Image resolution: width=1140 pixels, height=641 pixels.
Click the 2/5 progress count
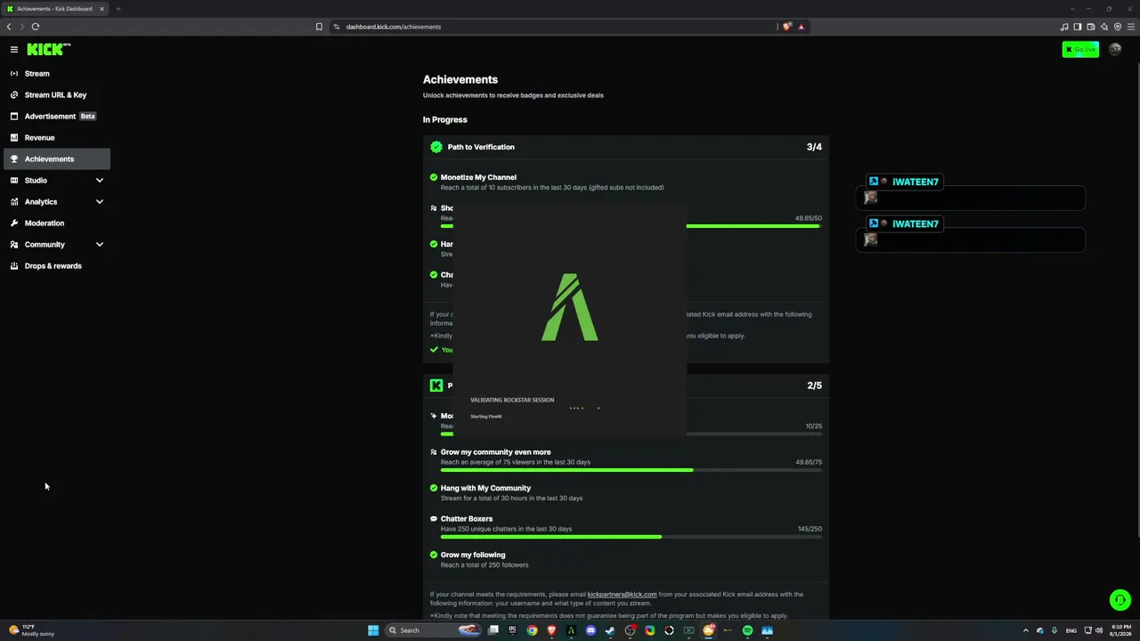pos(814,385)
